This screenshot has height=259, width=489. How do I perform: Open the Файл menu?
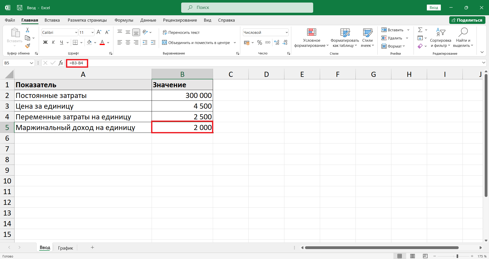(10, 20)
